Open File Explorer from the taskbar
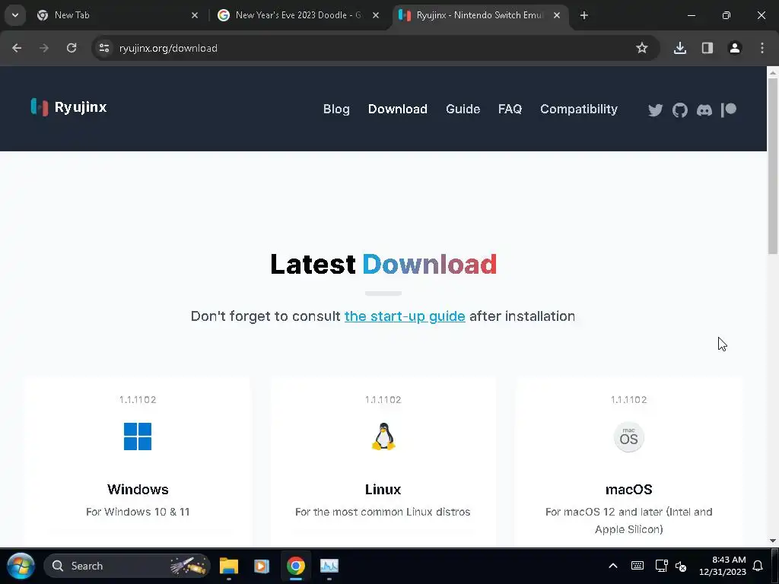 [229, 566]
